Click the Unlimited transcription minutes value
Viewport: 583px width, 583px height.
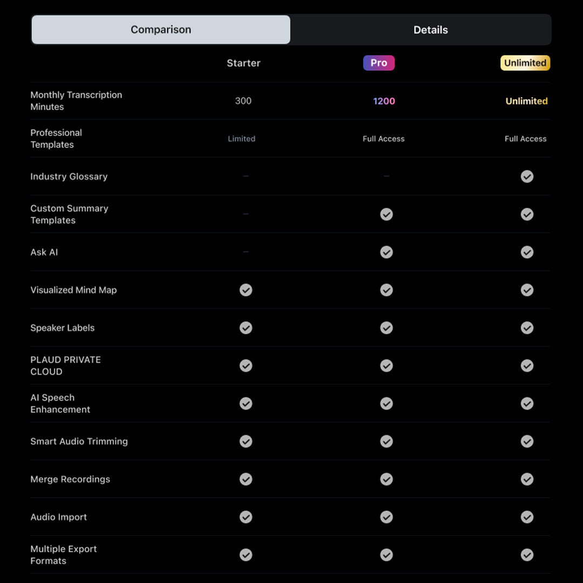pyautogui.click(x=526, y=101)
